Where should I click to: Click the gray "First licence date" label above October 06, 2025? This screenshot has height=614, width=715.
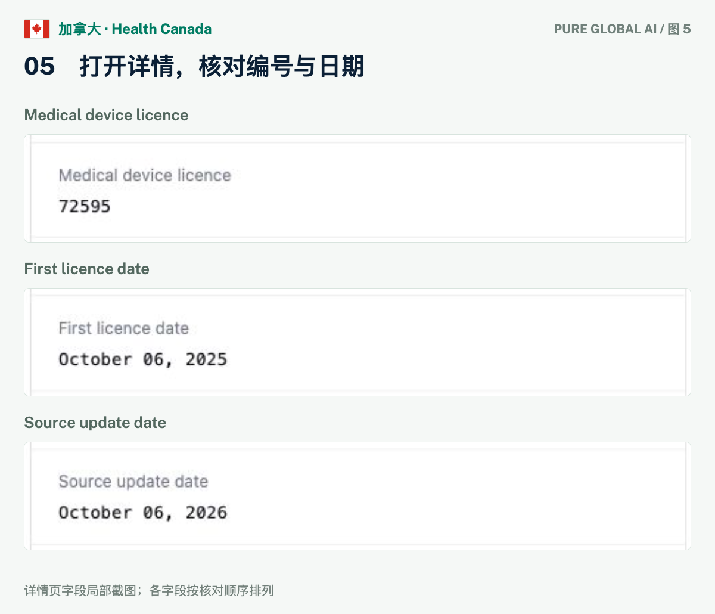point(123,328)
